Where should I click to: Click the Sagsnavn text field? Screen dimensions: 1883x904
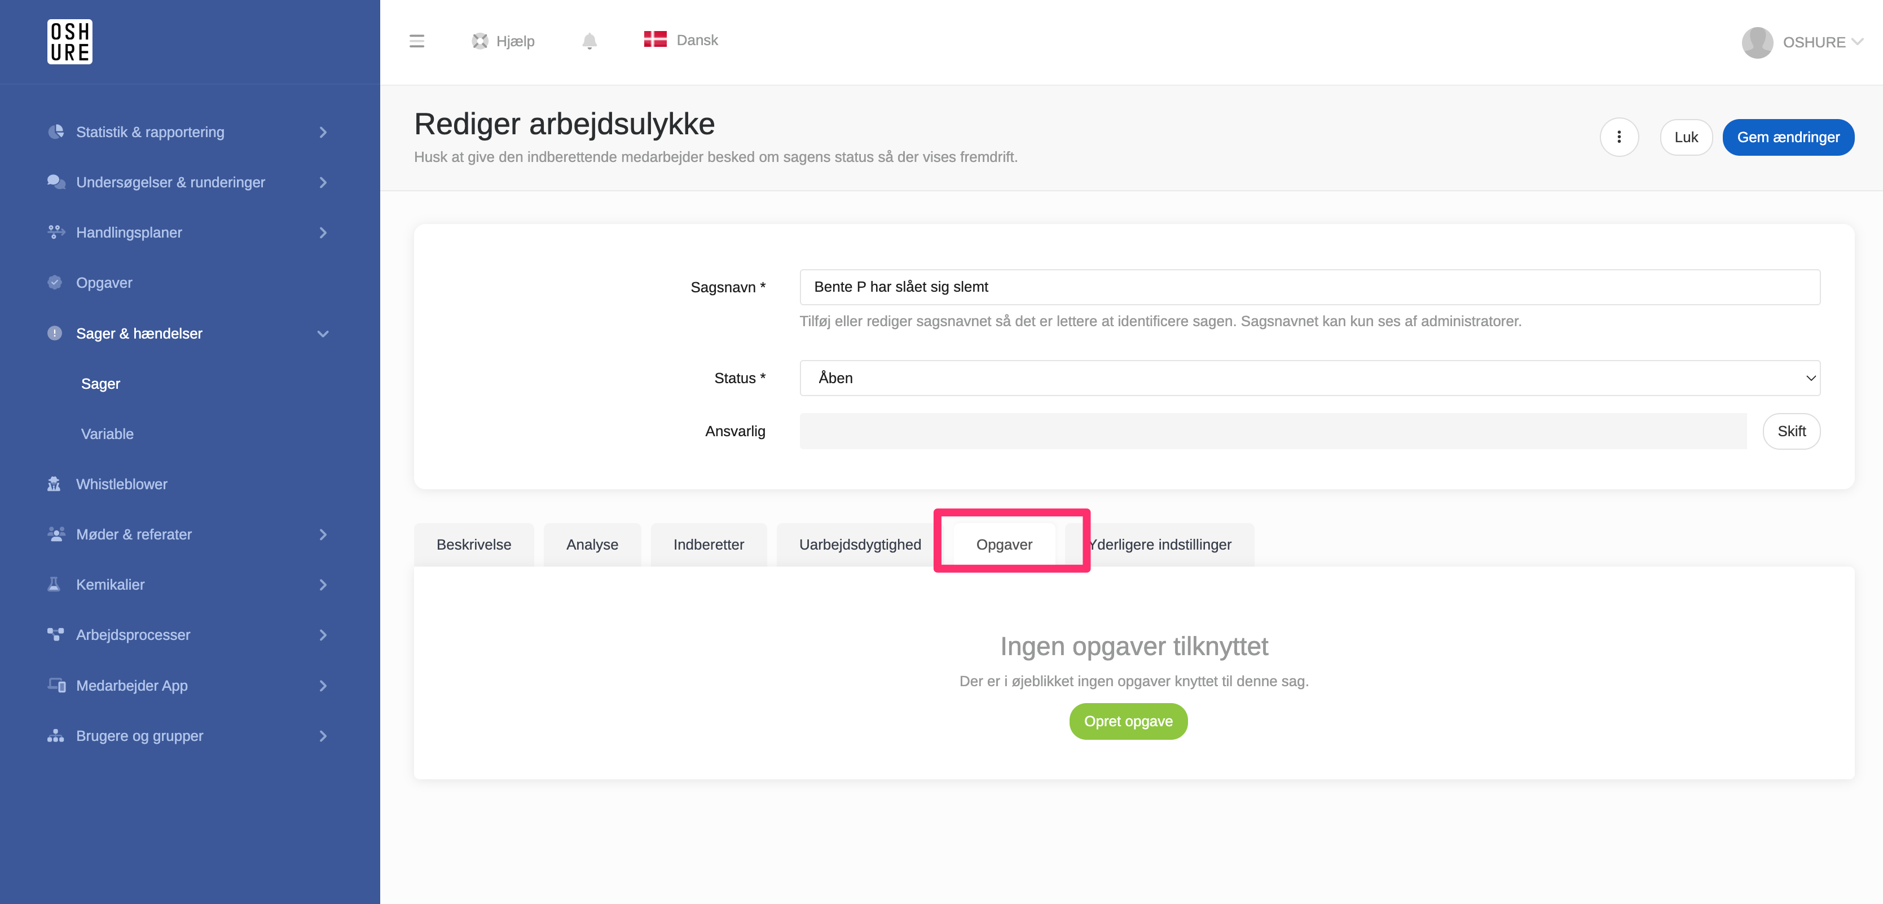click(x=1309, y=287)
